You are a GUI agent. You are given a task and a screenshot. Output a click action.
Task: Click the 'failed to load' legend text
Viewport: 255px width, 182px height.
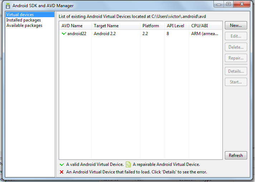coord(136,172)
